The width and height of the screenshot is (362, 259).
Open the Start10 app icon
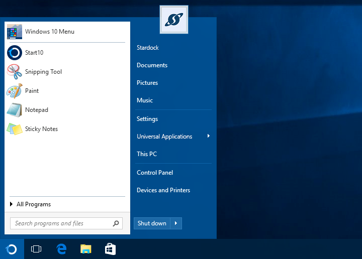pos(15,53)
